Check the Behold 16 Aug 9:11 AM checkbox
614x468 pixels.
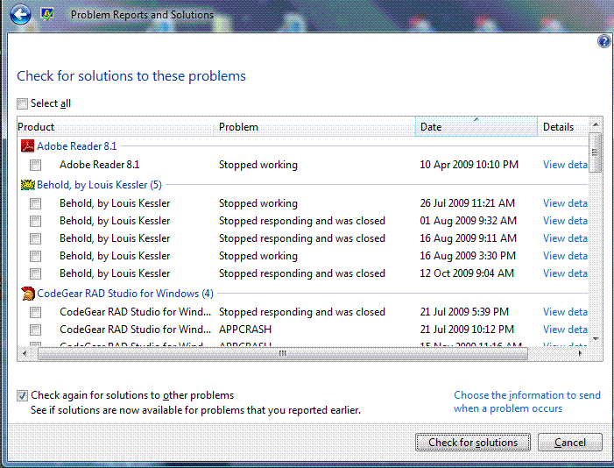coord(36,238)
